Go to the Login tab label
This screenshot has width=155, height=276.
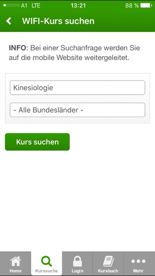tap(77, 271)
